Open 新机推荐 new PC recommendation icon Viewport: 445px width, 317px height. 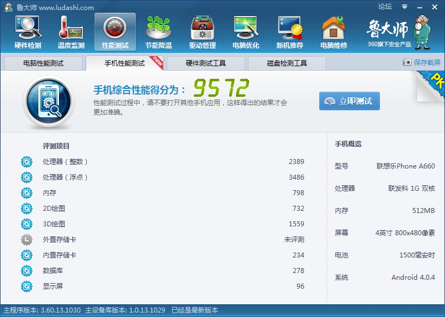pyautogui.click(x=290, y=32)
